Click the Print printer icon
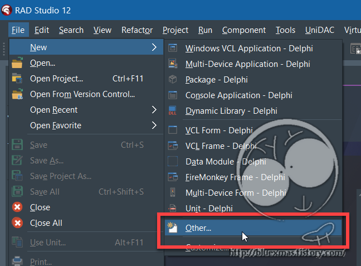The height and width of the screenshot is (266, 361). [x=17, y=261]
